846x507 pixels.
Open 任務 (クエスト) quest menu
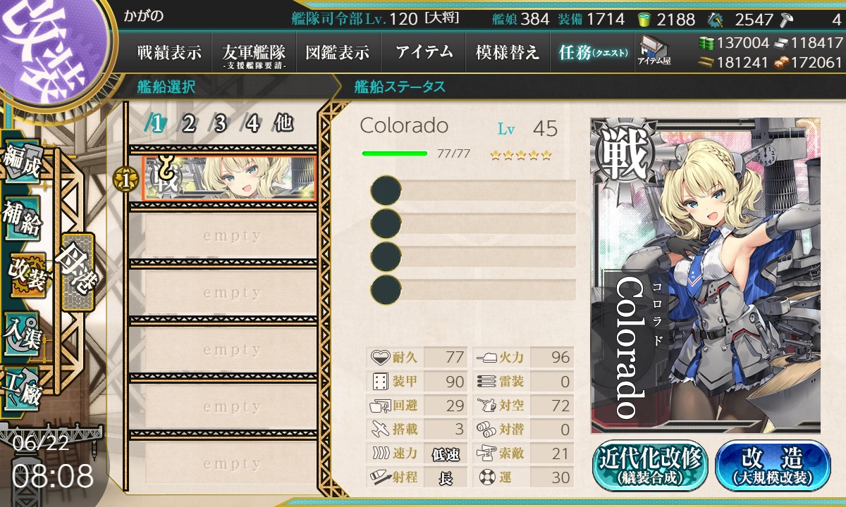coord(591,52)
